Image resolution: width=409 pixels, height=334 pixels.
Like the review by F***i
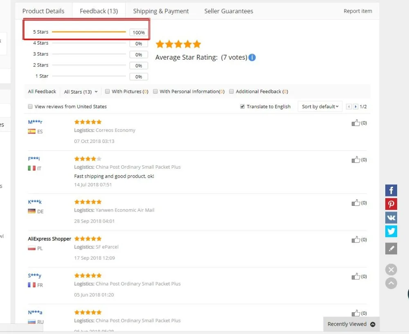point(356,159)
